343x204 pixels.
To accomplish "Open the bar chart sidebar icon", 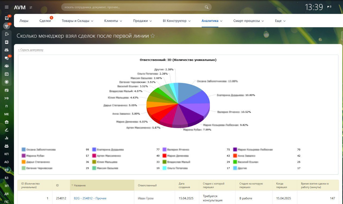I will pos(7,138).
